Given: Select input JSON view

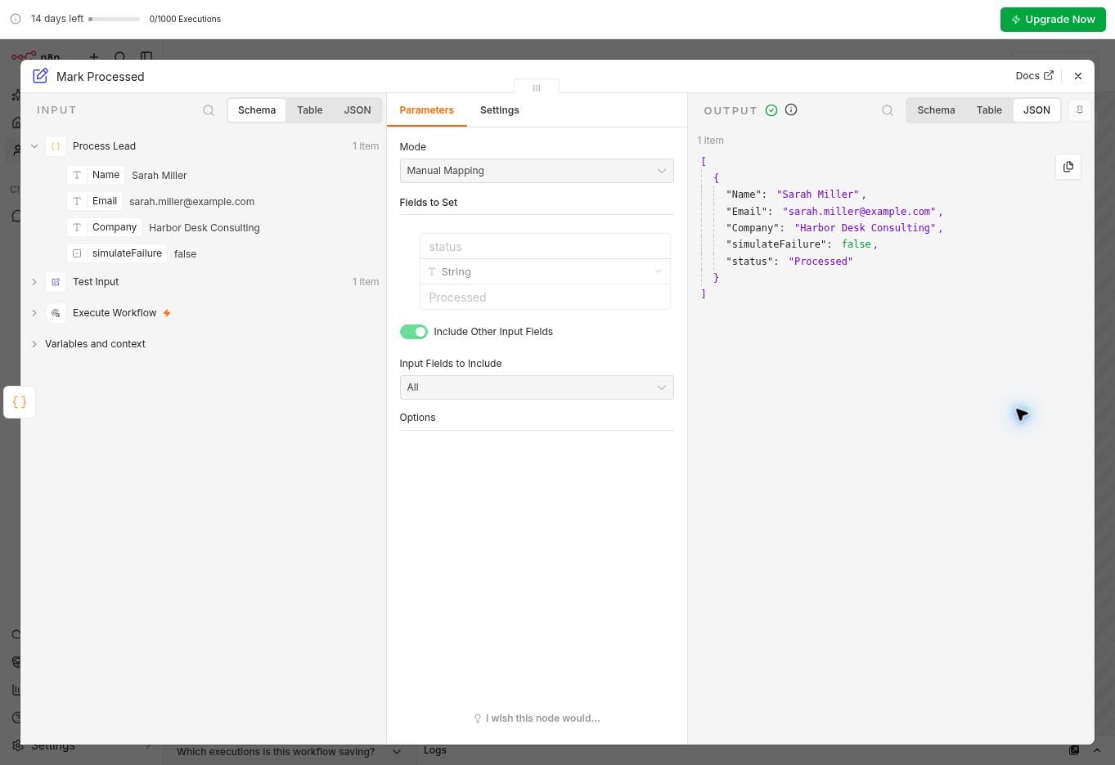Looking at the screenshot, I should point(357,110).
